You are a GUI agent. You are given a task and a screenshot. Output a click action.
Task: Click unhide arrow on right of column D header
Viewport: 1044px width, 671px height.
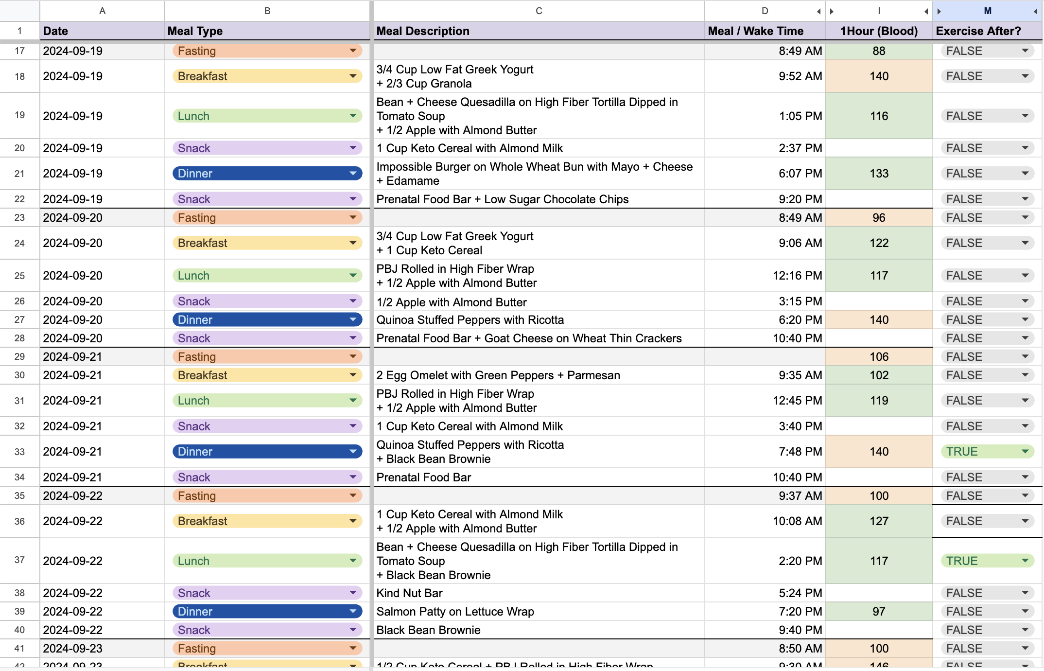[x=818, y=11]
